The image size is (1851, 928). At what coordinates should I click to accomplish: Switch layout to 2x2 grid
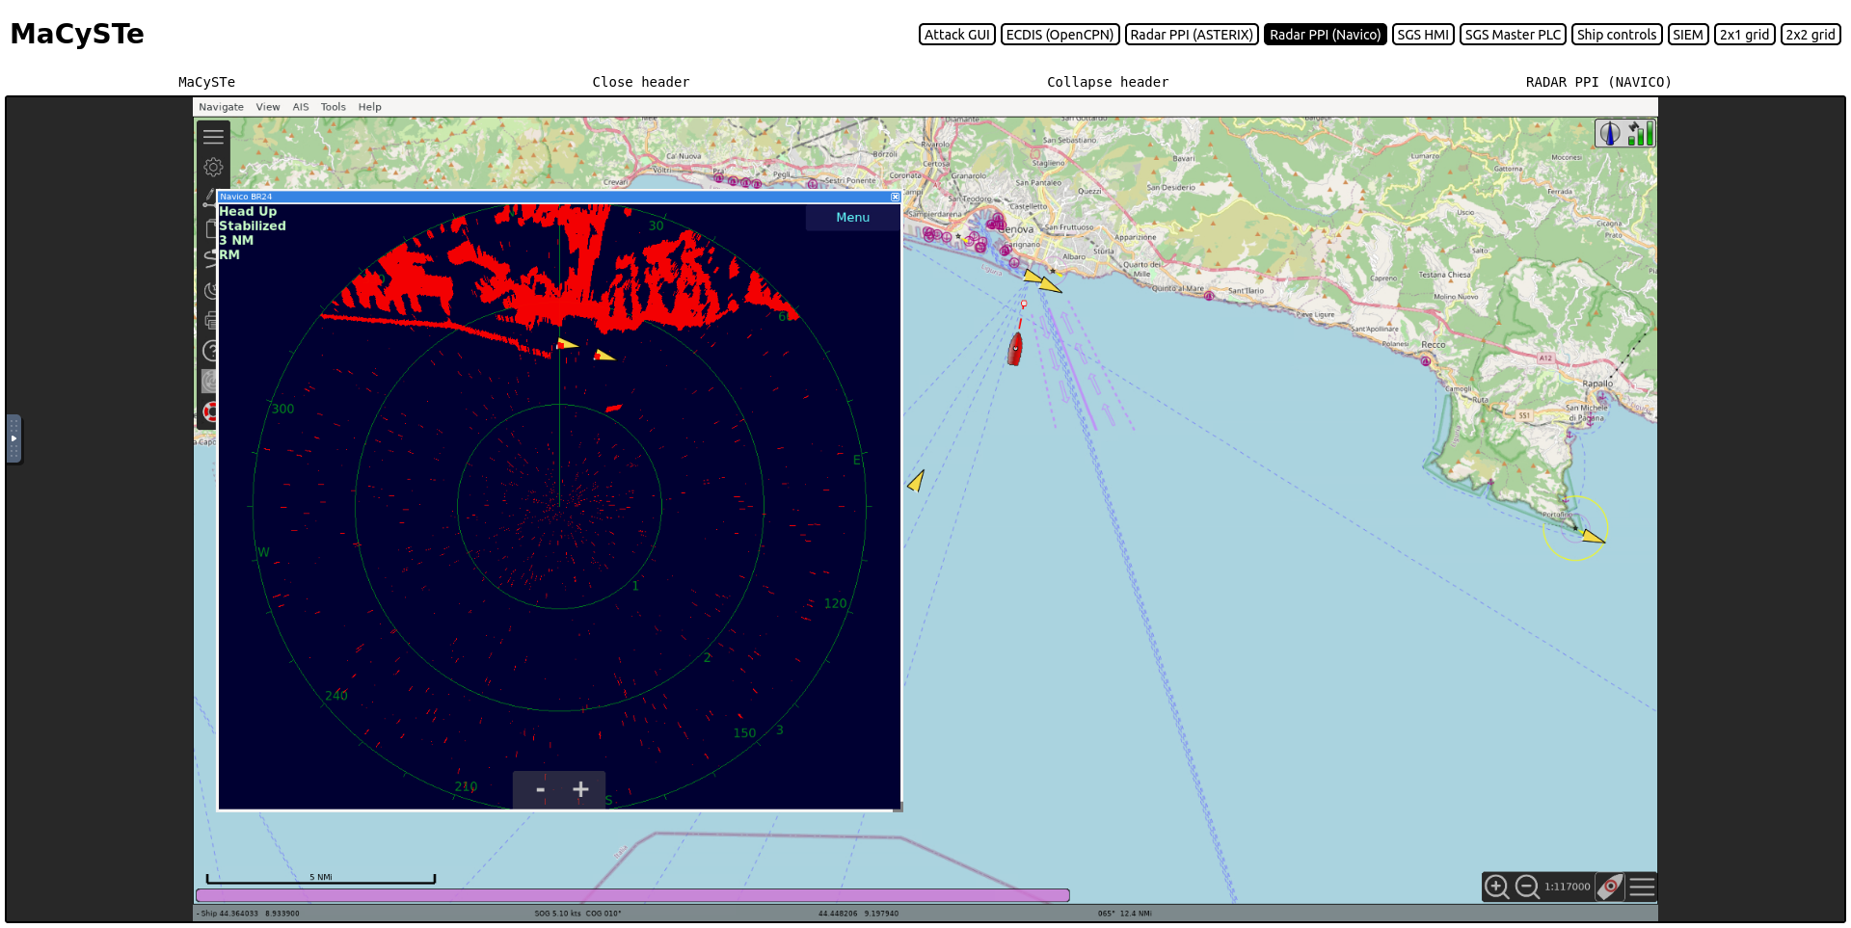coord(1811,35)
